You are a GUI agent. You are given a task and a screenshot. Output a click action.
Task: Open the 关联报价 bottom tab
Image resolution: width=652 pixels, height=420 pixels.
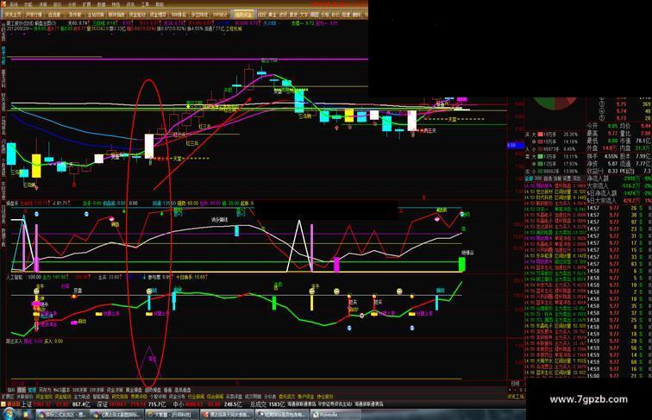coord(24,397)
